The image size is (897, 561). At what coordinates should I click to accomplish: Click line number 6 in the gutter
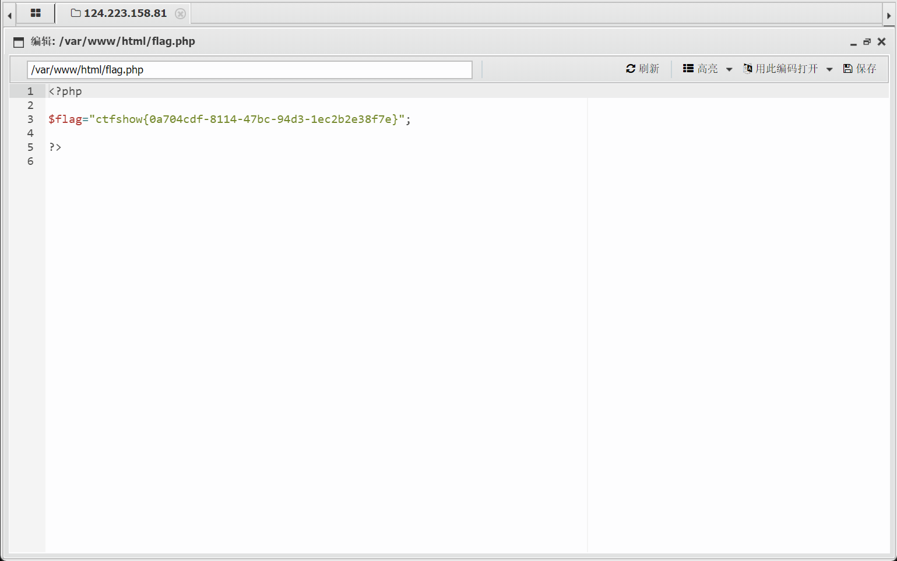30,161
